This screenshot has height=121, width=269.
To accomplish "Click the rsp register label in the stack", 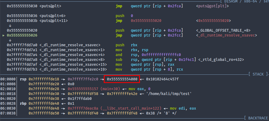I will tap(23, 79).
